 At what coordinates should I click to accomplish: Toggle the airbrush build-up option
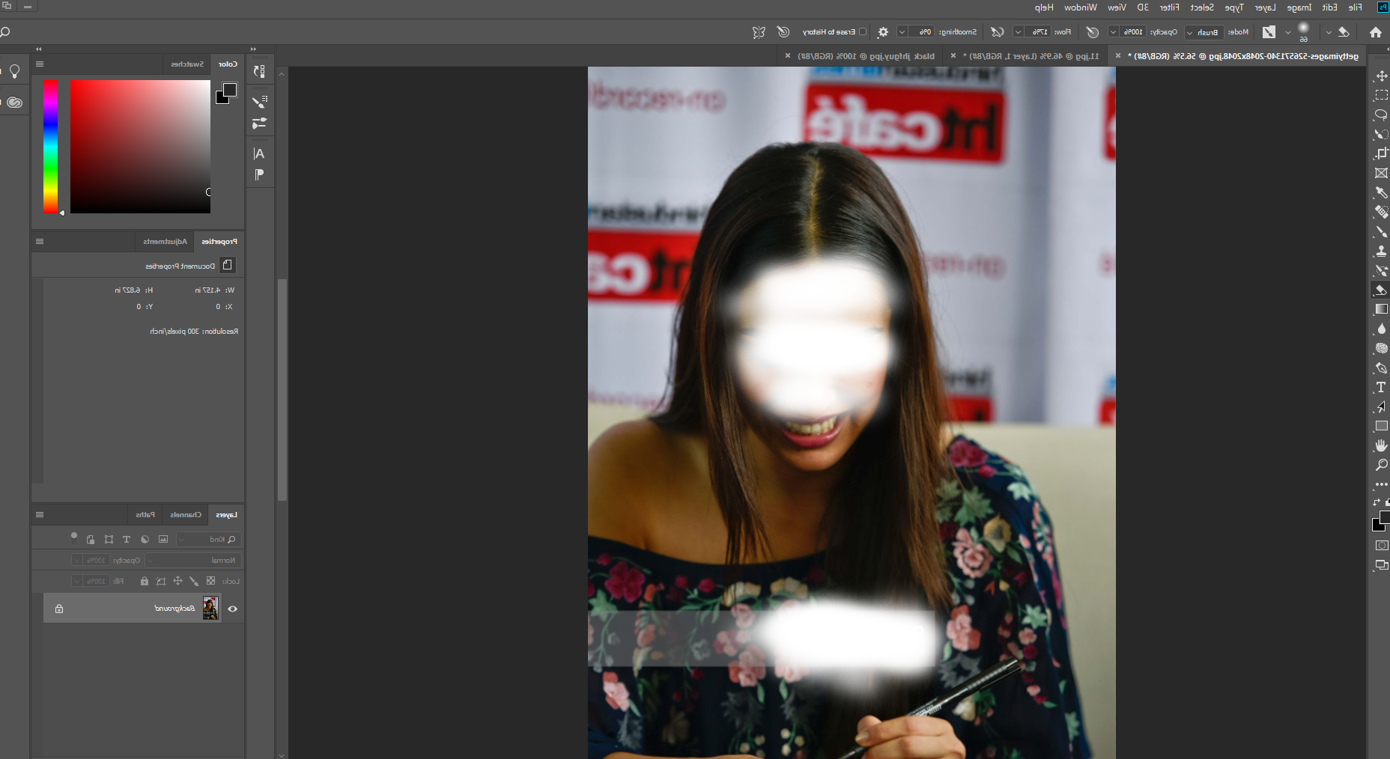(997, 32)
